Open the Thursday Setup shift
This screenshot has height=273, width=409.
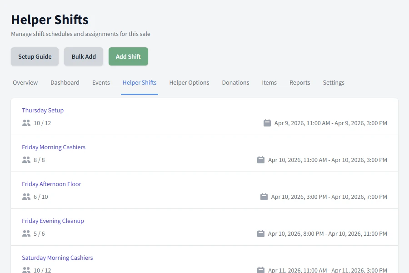click(43, 110)
